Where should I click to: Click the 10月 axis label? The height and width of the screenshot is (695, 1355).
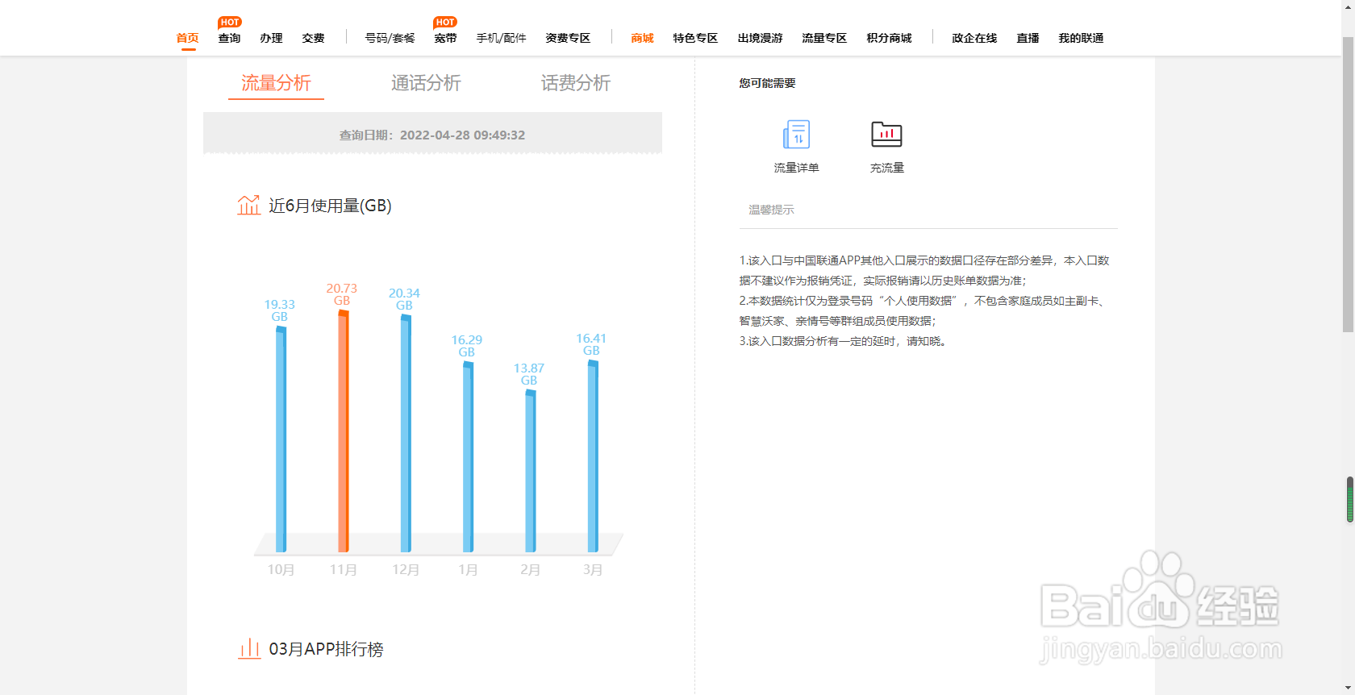pos(281,569)
